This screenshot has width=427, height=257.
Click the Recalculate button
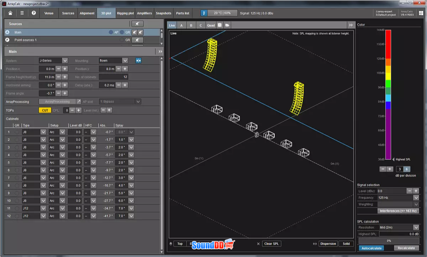406,248
